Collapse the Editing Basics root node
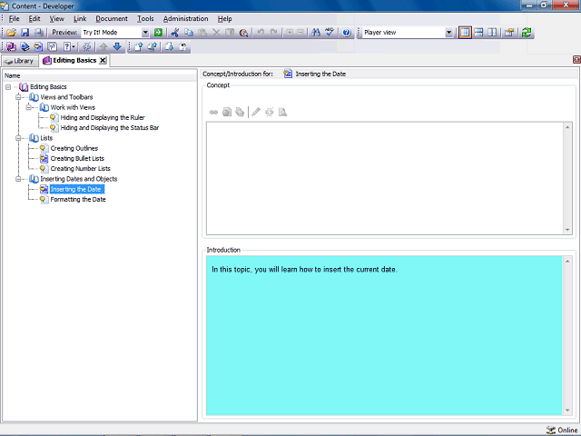This screenshot has width=581, height=436. click(x=8, y=87)
